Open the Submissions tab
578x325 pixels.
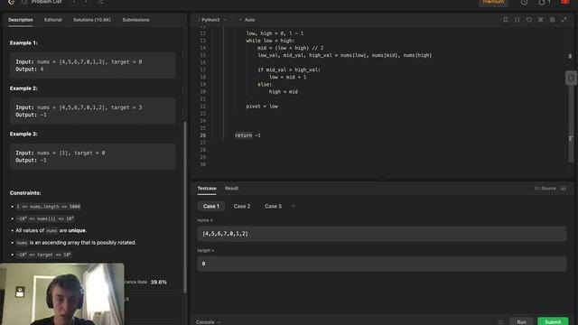(x=135, y=20)
